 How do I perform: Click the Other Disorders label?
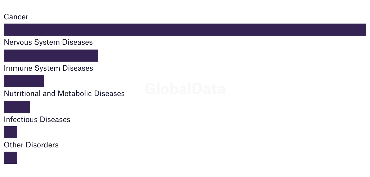click(31, 145)
